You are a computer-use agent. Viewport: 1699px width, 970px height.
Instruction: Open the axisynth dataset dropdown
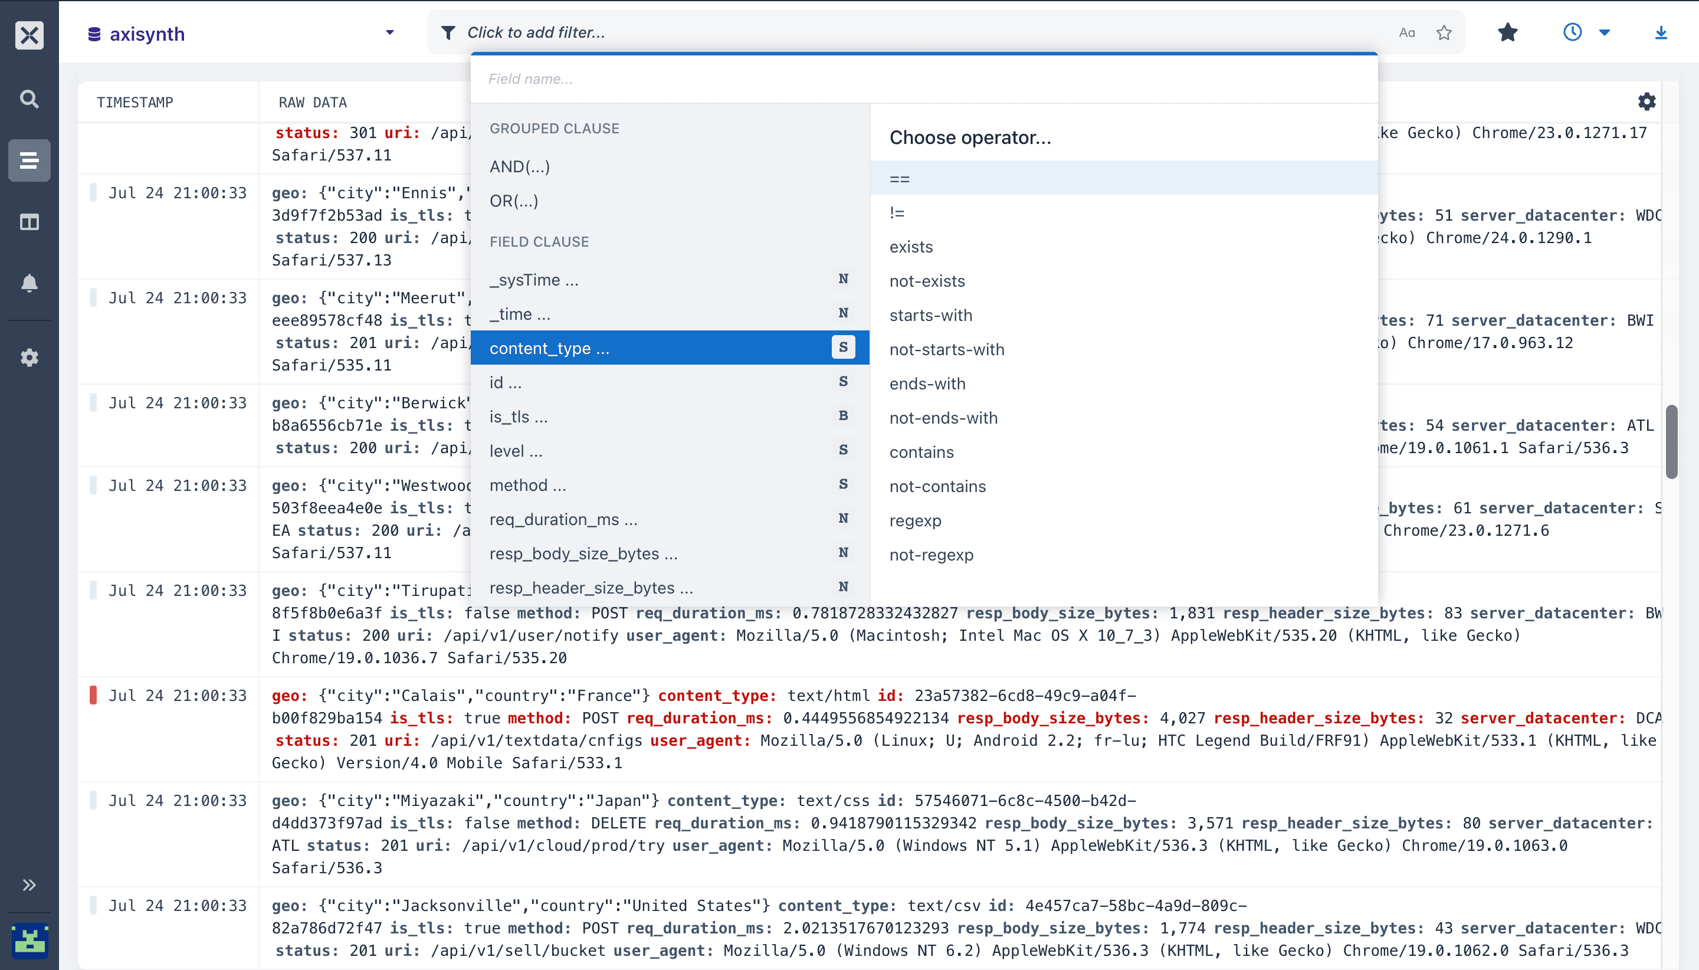(x=389, y=32)
